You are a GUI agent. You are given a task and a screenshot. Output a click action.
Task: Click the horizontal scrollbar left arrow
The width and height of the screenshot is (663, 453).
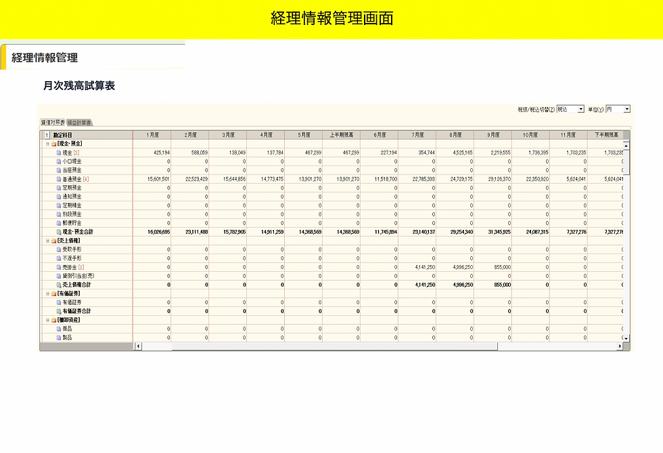click(138, 346)
